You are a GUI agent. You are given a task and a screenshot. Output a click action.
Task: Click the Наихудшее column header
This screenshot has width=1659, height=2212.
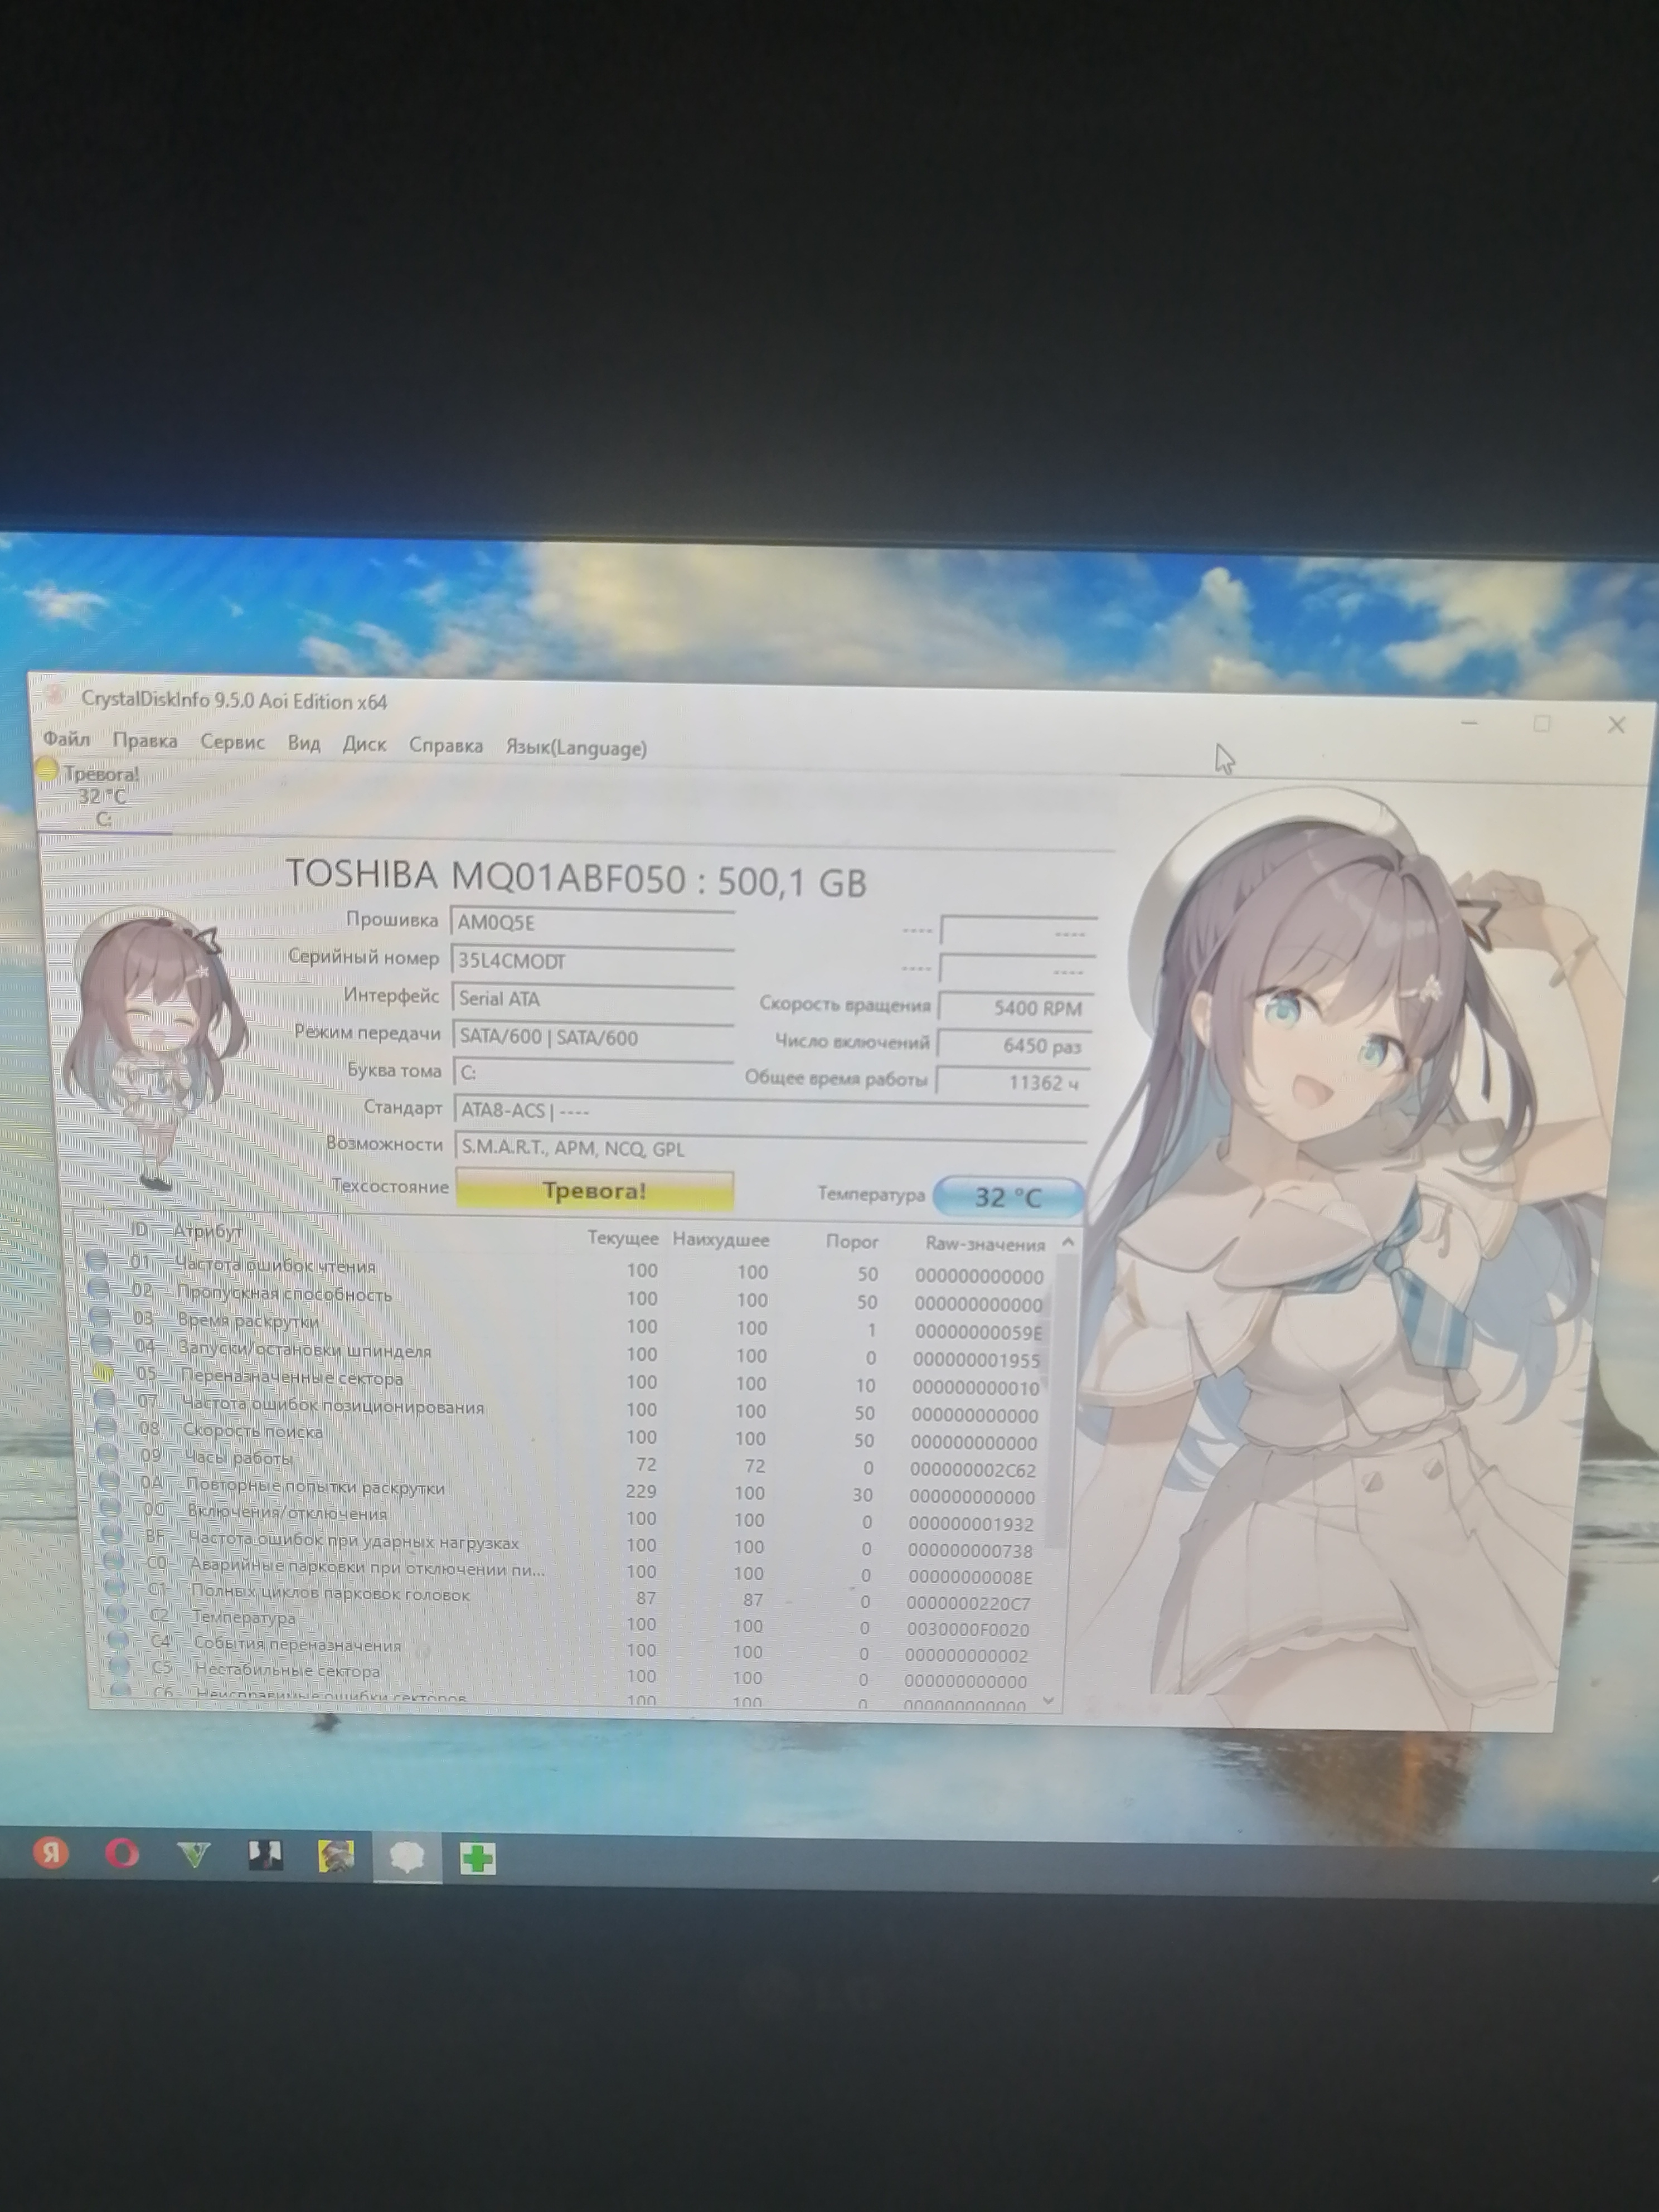coord(721,1240)
